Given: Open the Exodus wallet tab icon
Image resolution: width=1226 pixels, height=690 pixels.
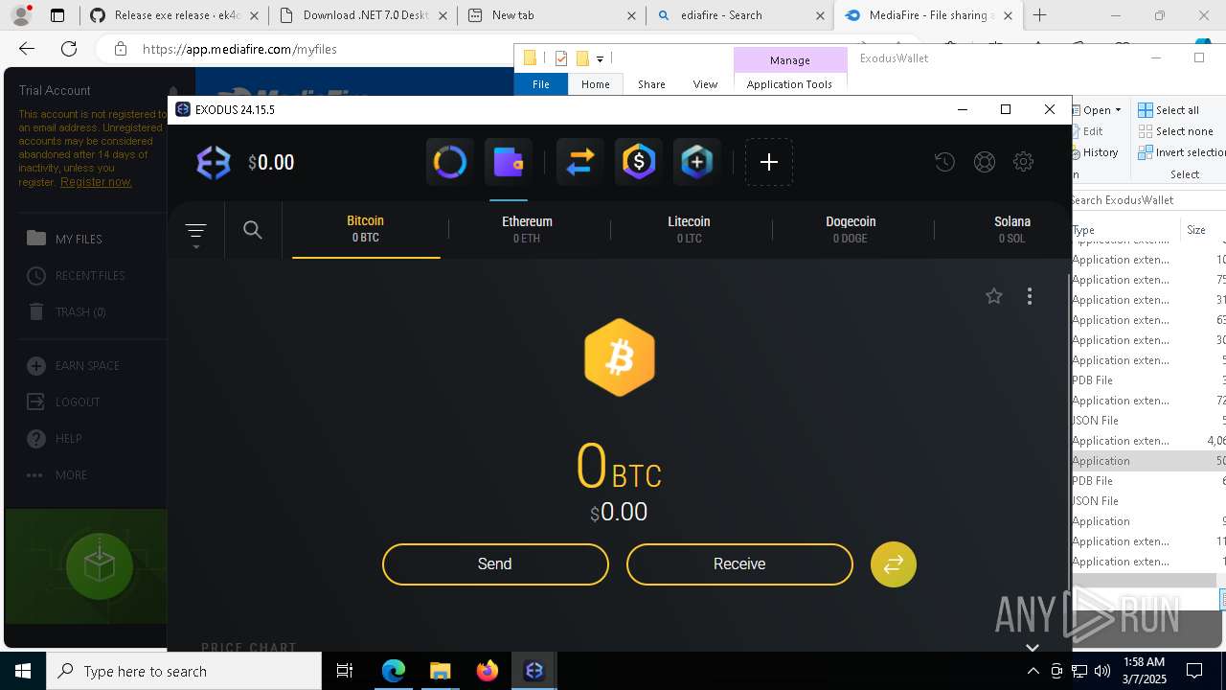Looking at the screenshot, I should pyautogui.click(x=509, y=162).
